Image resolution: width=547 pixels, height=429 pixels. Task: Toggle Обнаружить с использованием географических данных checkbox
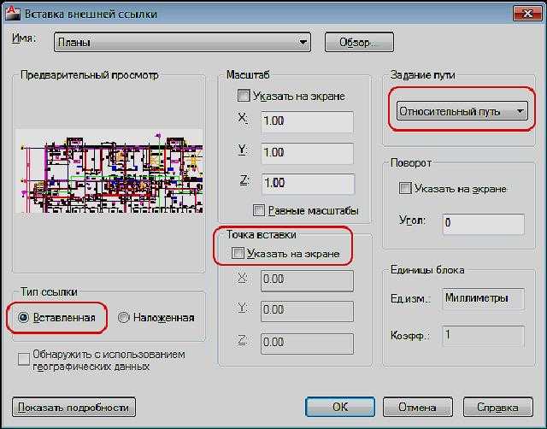tap(24, 359)
